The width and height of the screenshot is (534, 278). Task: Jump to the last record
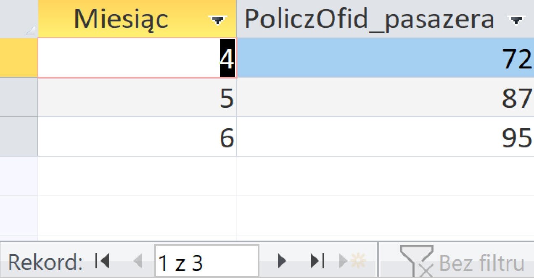317,262
